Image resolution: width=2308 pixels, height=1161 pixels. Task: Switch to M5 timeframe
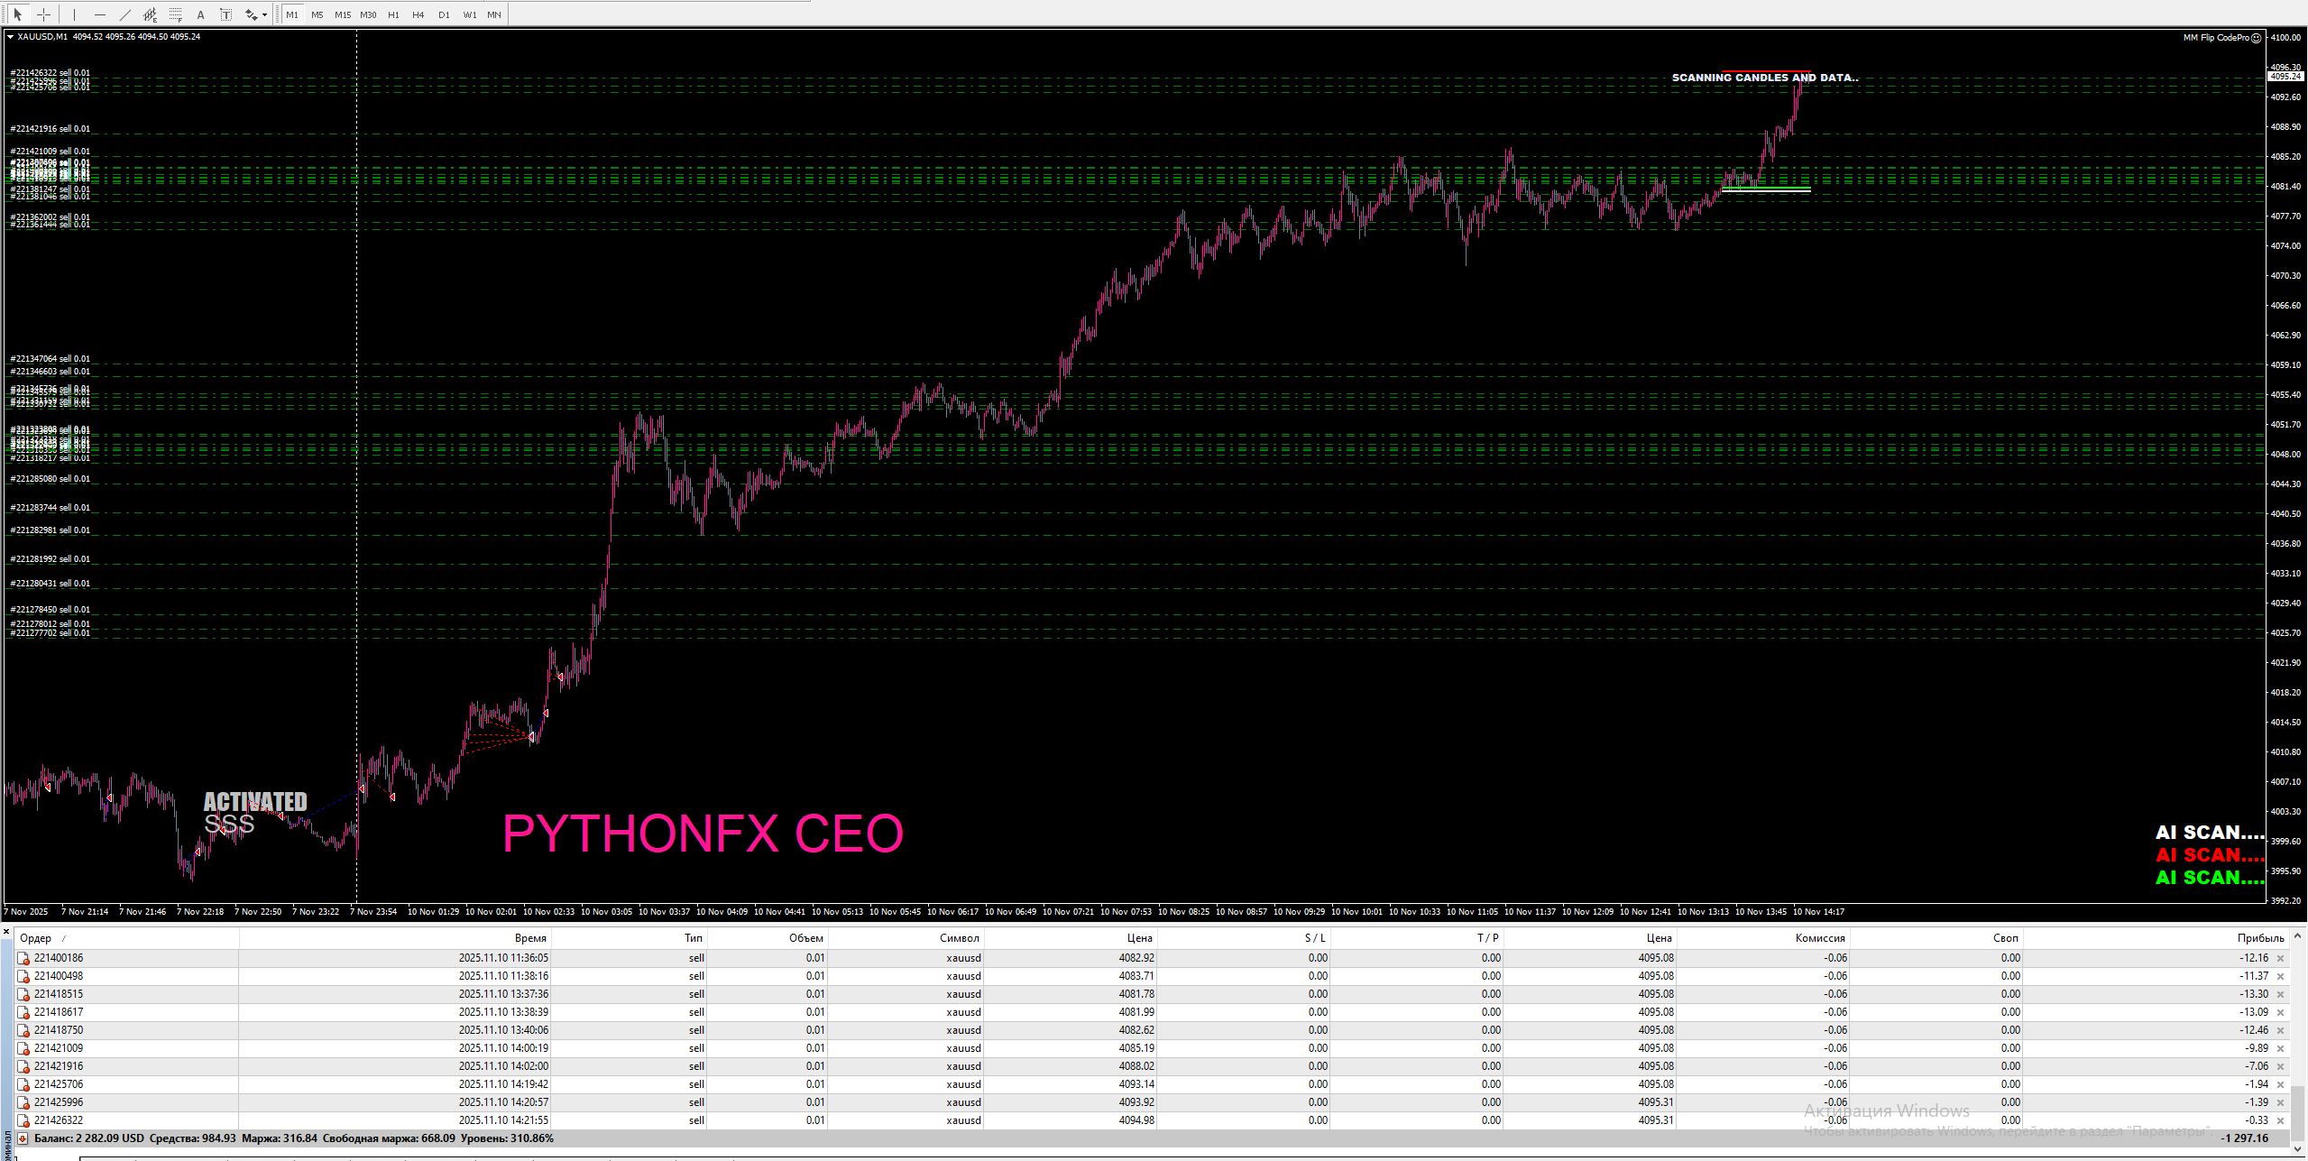[317, 14]
